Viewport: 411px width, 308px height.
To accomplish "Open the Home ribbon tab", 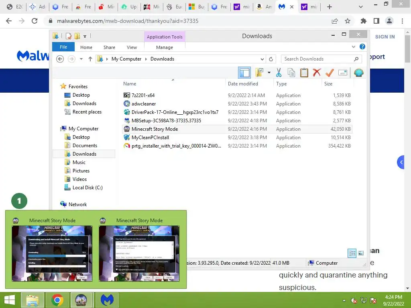I will point(86,47).
